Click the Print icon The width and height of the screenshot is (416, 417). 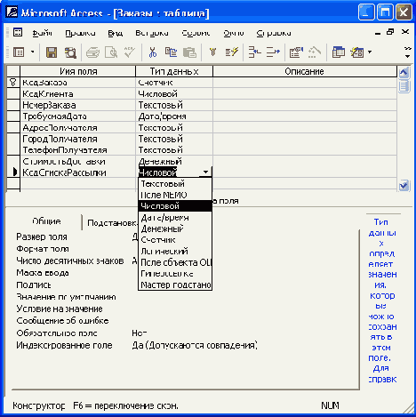click(x=92, y=52)
